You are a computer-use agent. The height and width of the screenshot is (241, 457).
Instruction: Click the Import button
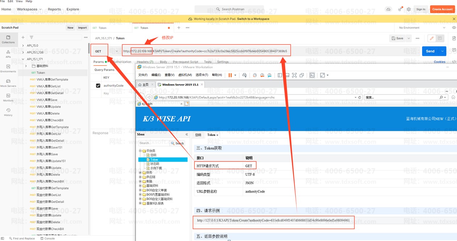tap(83, 28)
